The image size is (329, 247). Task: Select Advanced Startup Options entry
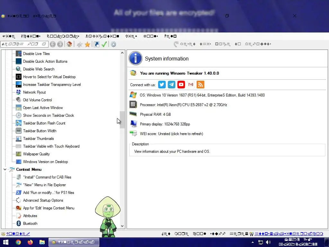coord(43,200)
